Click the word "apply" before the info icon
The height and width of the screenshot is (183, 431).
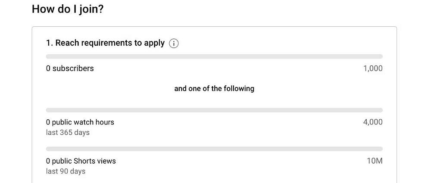pyautogui.click(x=155, y=43)
